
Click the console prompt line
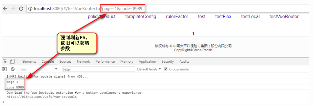pyautogui.click(x=156, y=102)
